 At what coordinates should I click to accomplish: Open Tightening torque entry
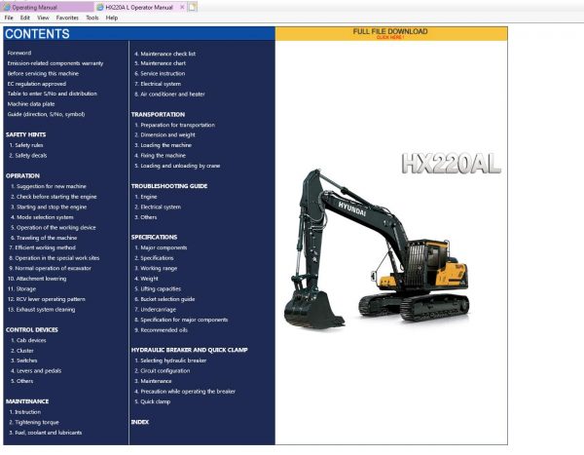[x=34, y=422]
